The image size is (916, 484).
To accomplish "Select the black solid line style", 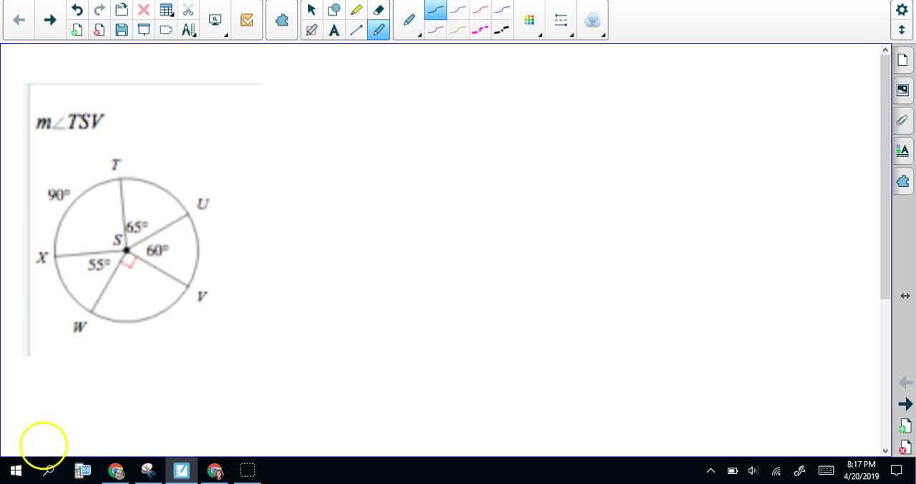I will [x=436, y=10].
